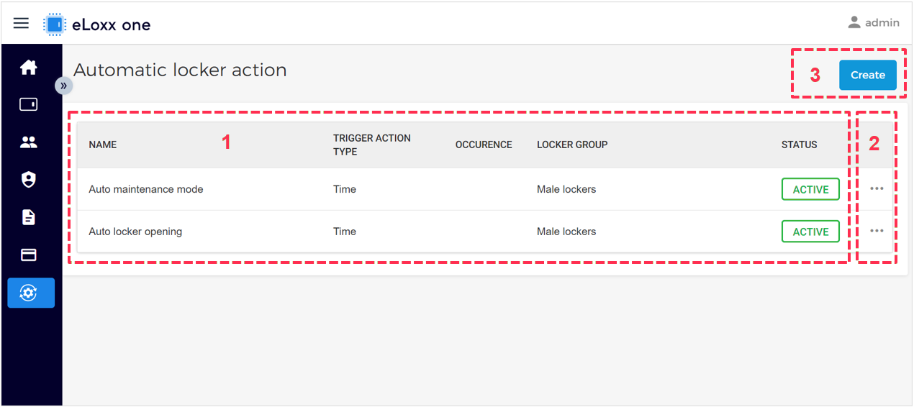The height and width of the screenshot is (407, 914).
Task: Click the Create button
Action: pos(868,75)
